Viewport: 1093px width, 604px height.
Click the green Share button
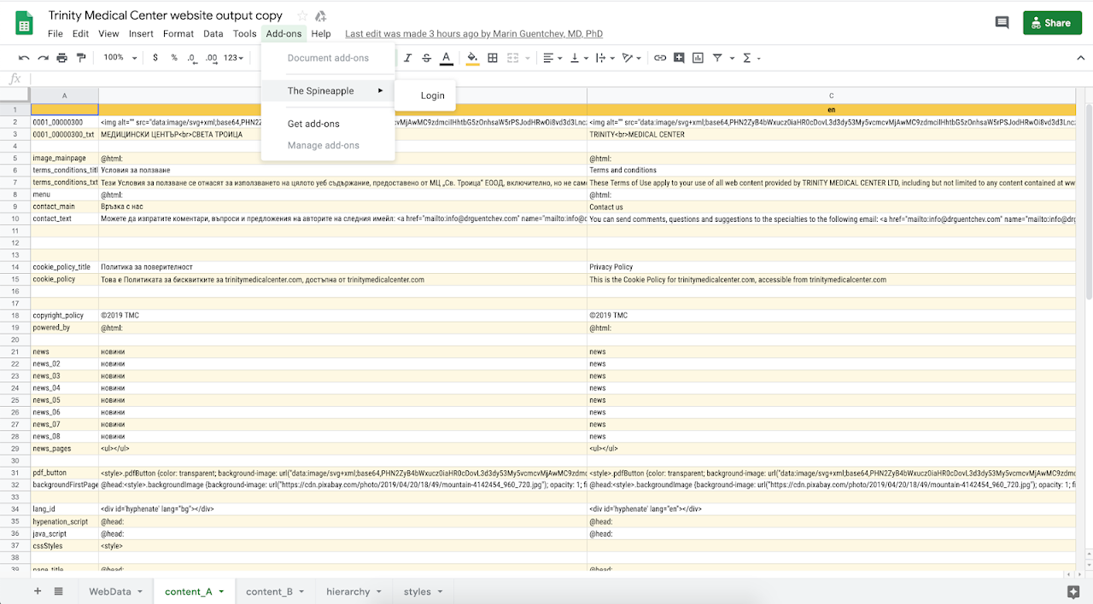click(1051, 23)
